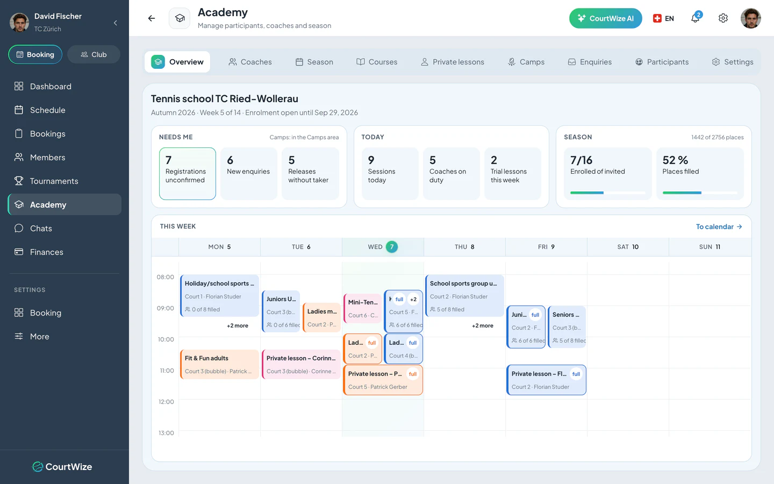Open notifications bell icon
Viewport: 774px width, 484px height.
[696, 18]
